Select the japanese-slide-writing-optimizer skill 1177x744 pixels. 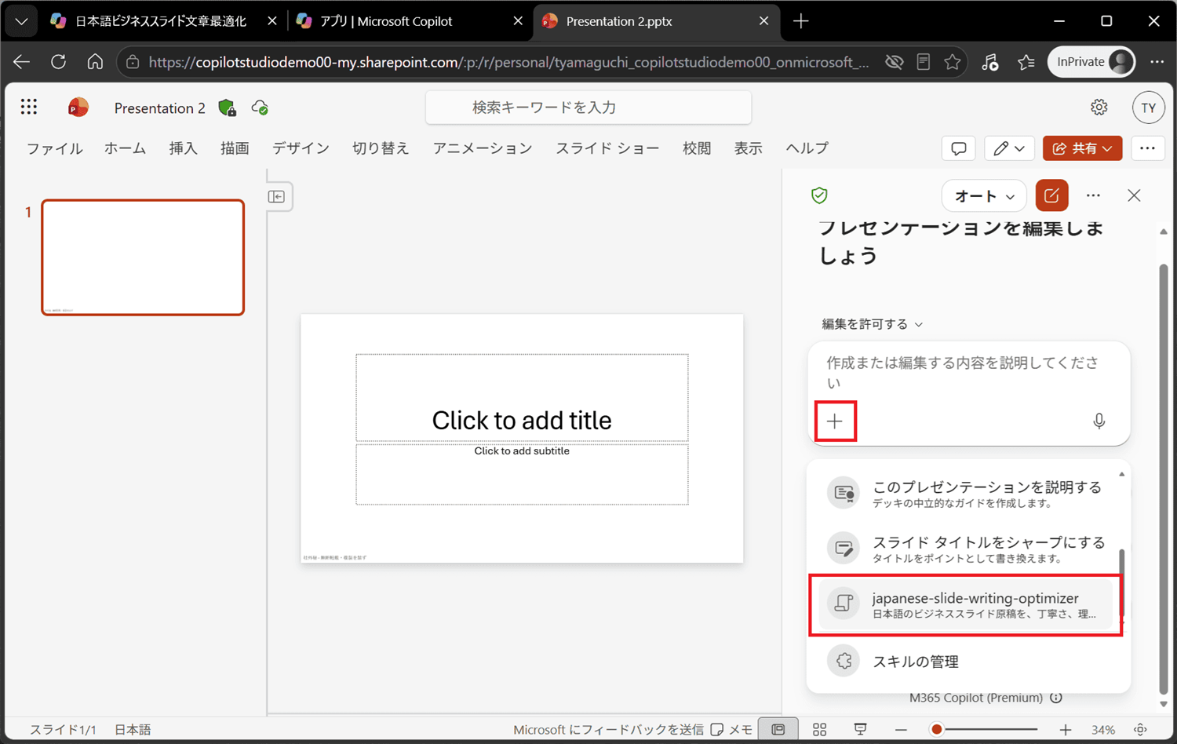tap(965, 604)
